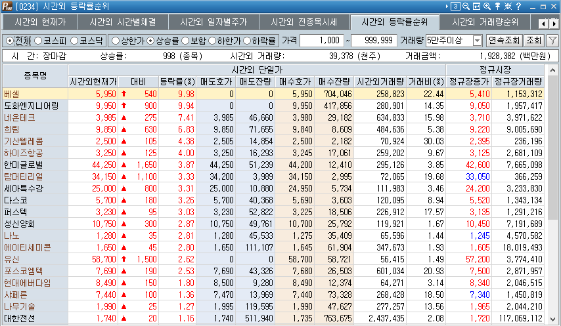
Task: Select the 퍼스텍 stock name
Action: pos(15,212)
